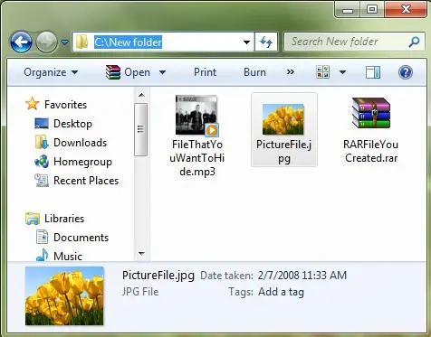The image size is (431, 337).
Task: Show more toolbar commands via chevron
Action: point(291,72)
